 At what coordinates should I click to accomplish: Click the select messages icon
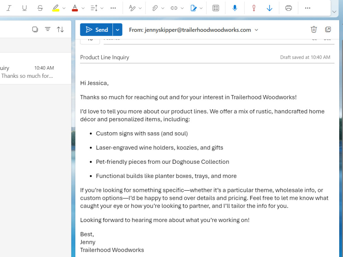[x=35, y=29]
